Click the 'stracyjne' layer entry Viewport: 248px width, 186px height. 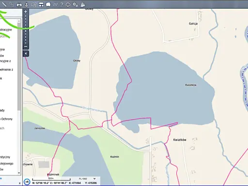click(6, 30)
